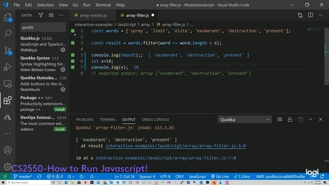Screen dimensions: 329x185
Task: Switch to array-entries.js tab
Action: (93, 15)
